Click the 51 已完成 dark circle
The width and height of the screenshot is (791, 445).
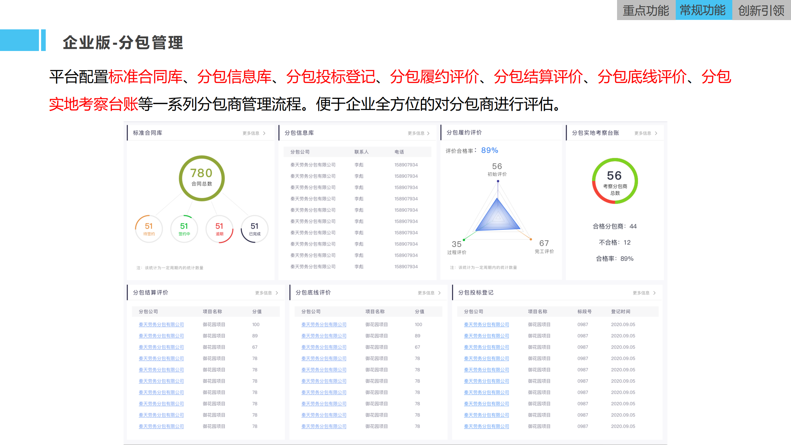(x=255, y=229)
